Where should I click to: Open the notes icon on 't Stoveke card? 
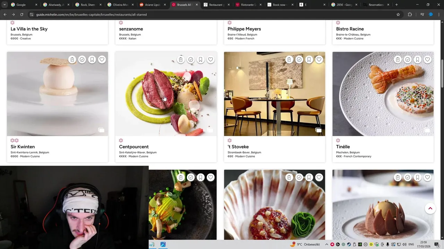point(289,59)
